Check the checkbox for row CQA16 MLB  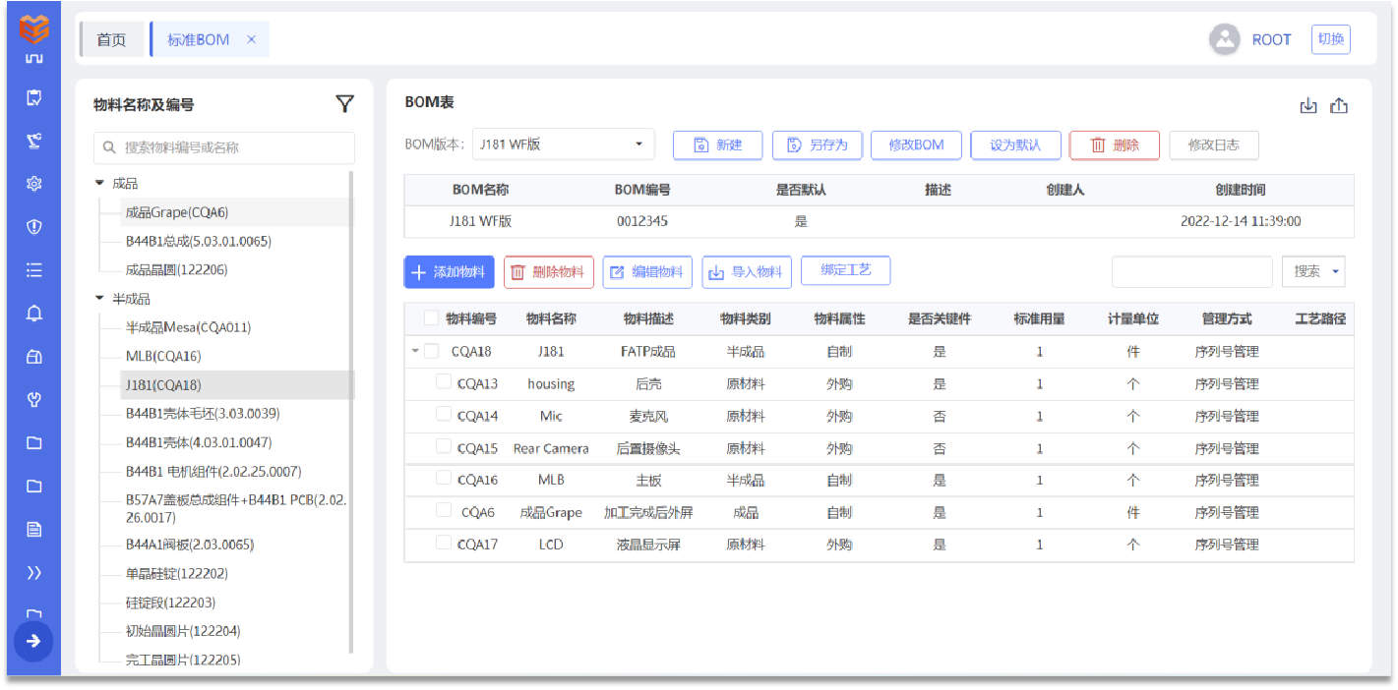click(x=444, y=479)
